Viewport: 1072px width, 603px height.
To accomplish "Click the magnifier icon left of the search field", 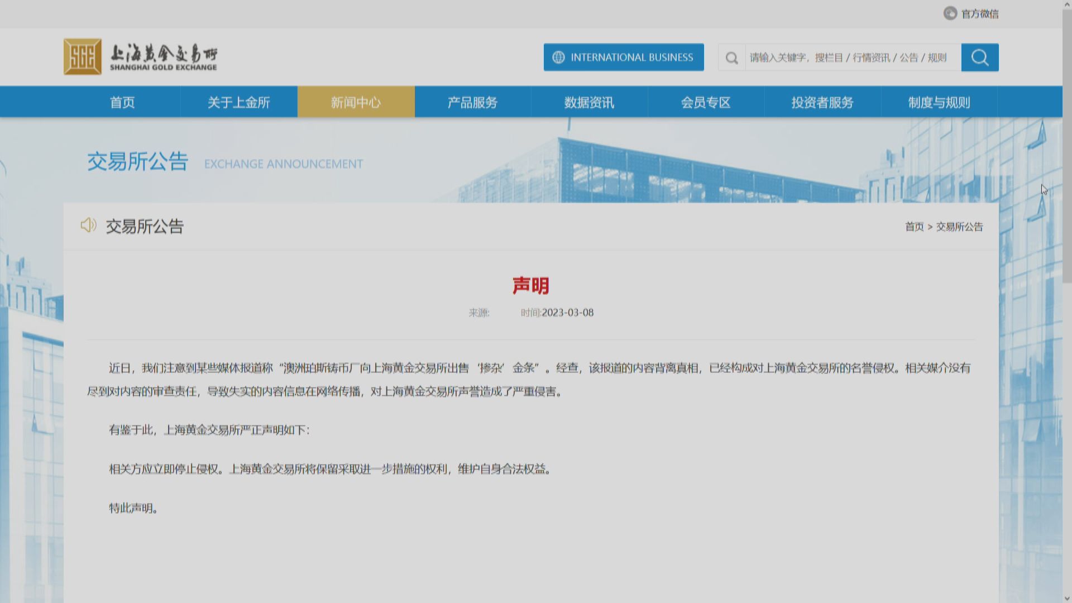I will click(x=731, y=57).
